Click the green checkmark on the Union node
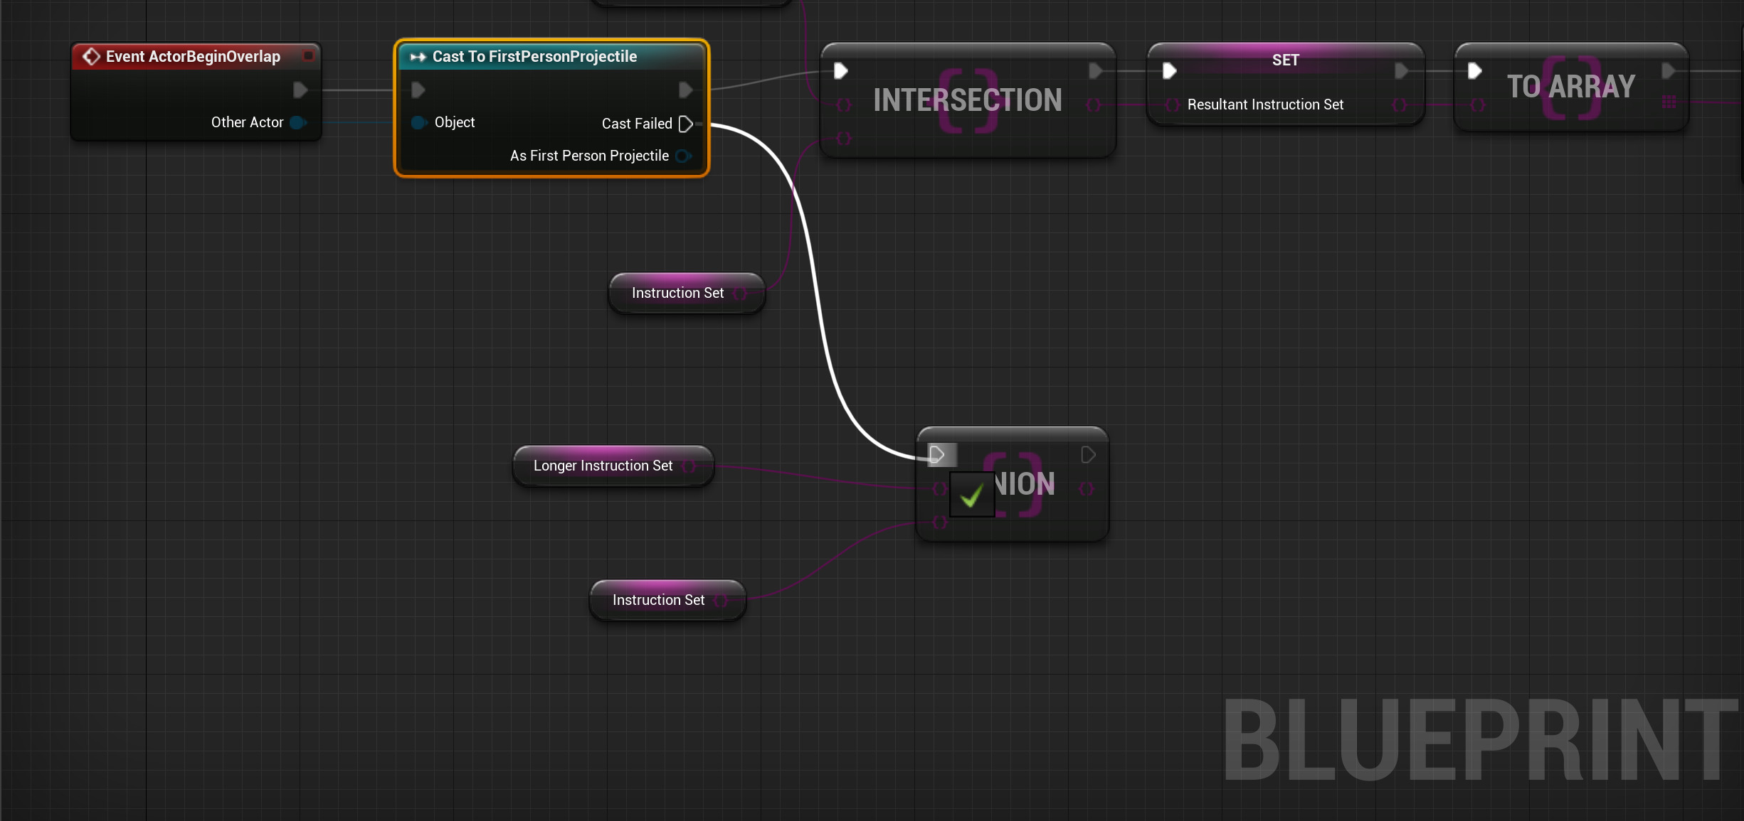This screenshot has width=1744, height=821. click(971, 495)
